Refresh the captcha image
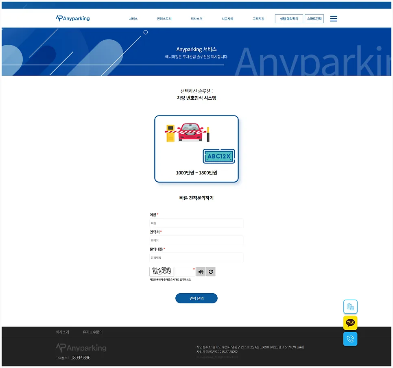 coord(211,272)
